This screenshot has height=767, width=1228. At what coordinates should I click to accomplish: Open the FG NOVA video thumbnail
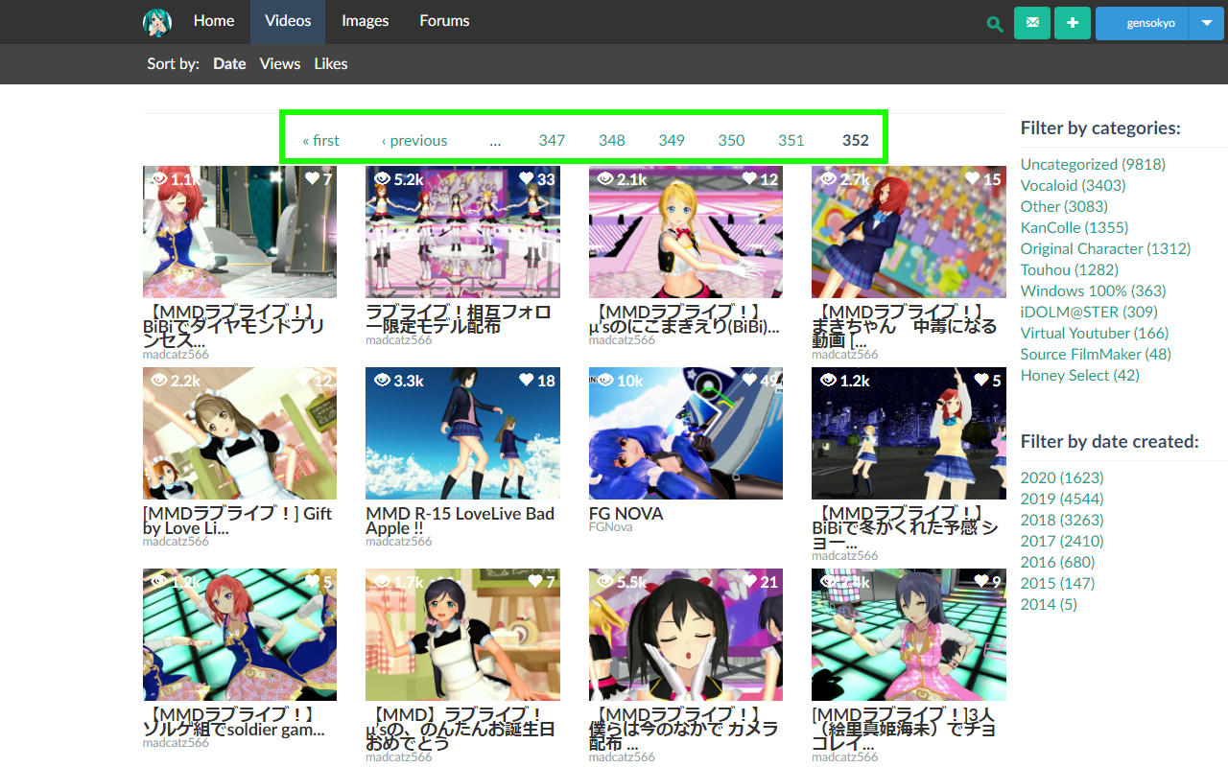[x=686, y=433]
